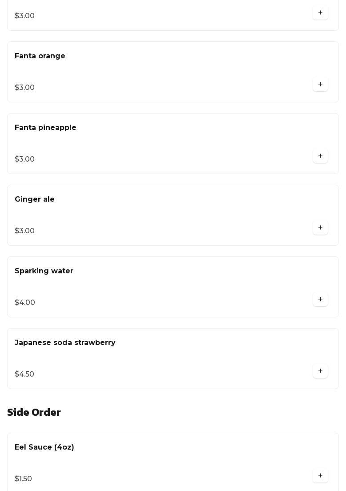Open the Fanta orange item title
Image resolution: width=346 pixels, height=491 pixels.
click(x=40, y=56)
